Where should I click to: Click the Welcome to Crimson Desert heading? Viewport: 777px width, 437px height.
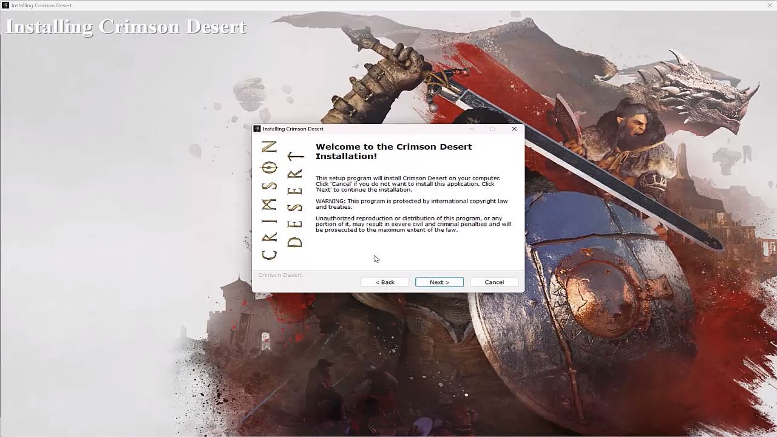(393, 151)
